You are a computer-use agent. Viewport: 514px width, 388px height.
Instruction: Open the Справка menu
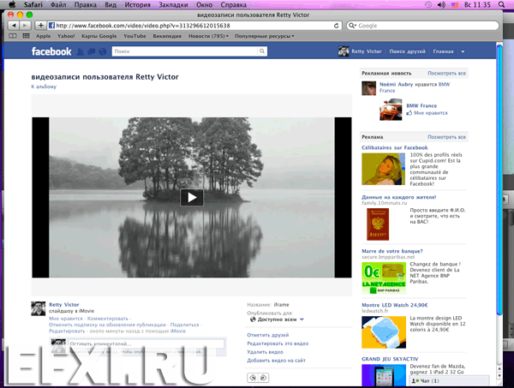click(x=233, y=4)
